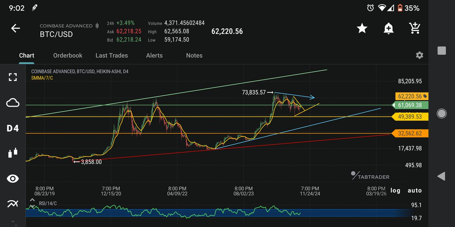
Task: Open the Notes tab
Action: (x=194, y=55)
